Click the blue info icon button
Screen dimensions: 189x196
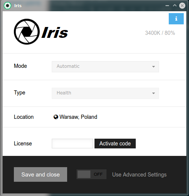tap(176, 19)
